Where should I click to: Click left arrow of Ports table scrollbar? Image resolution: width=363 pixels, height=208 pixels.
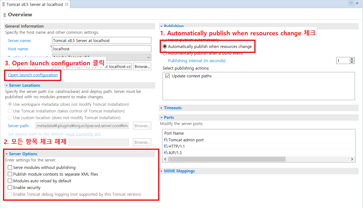click(x=165, y=159)
